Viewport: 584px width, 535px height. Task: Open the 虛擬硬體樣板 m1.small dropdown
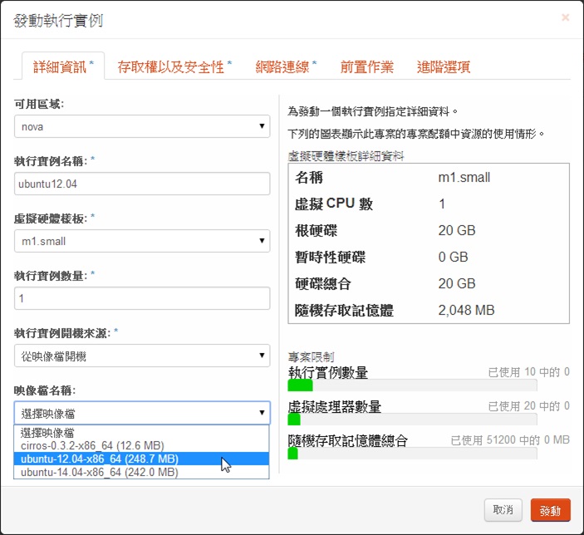[142, 241]
